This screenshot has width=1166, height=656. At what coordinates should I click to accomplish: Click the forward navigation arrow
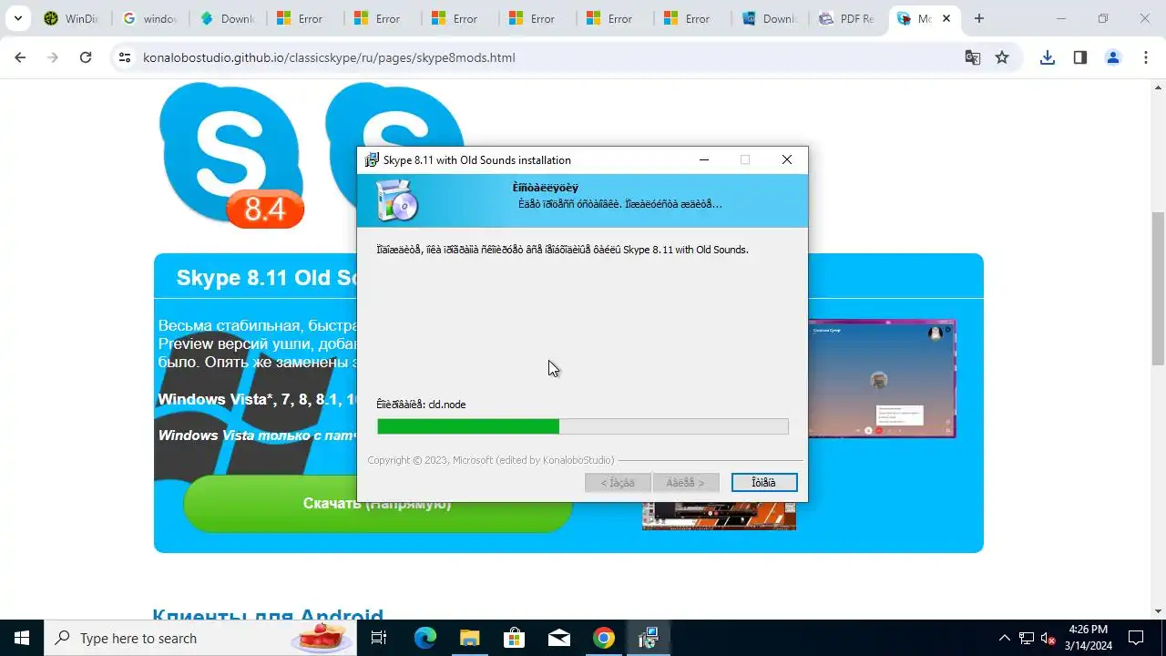coord(53,57)
